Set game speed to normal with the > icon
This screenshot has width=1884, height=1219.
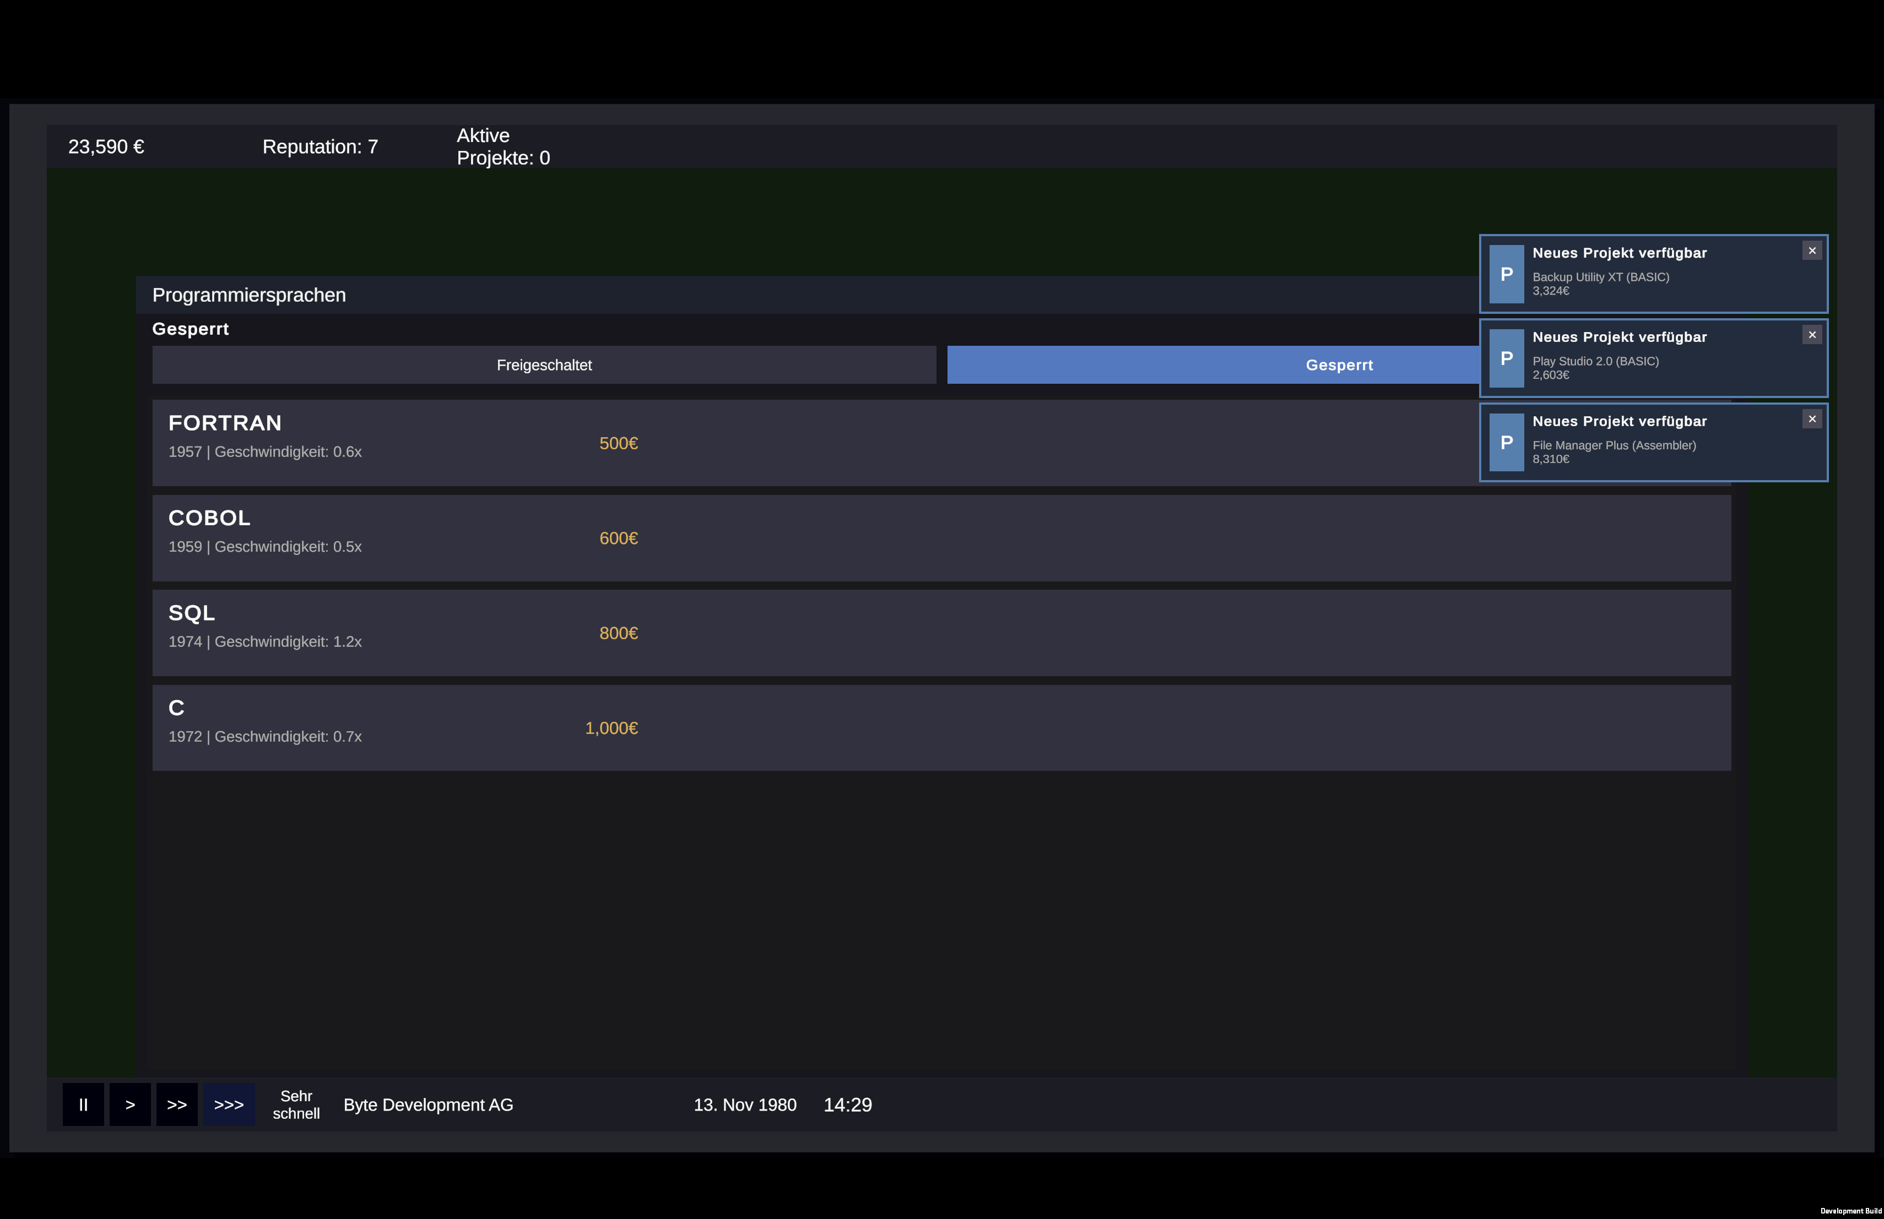tap(130, 1104)
